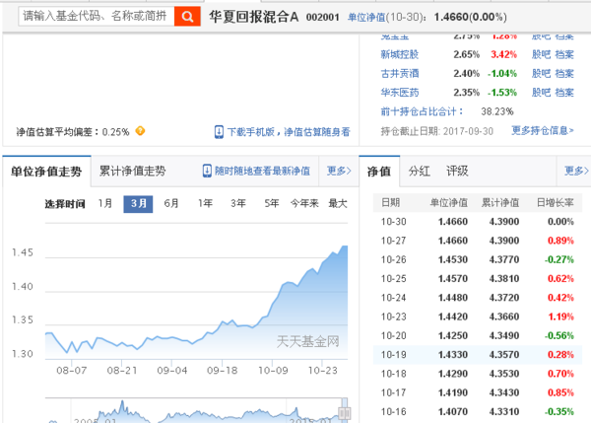The image size is (591, 423).
Task: Click the 10-27 unit value 1.4660
Action: [453, 241]
